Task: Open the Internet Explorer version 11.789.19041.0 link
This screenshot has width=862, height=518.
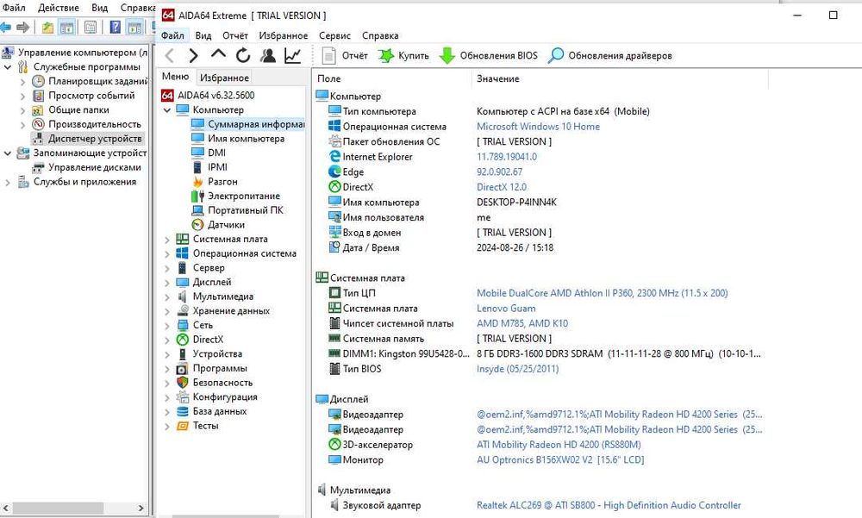Action: 506,157
